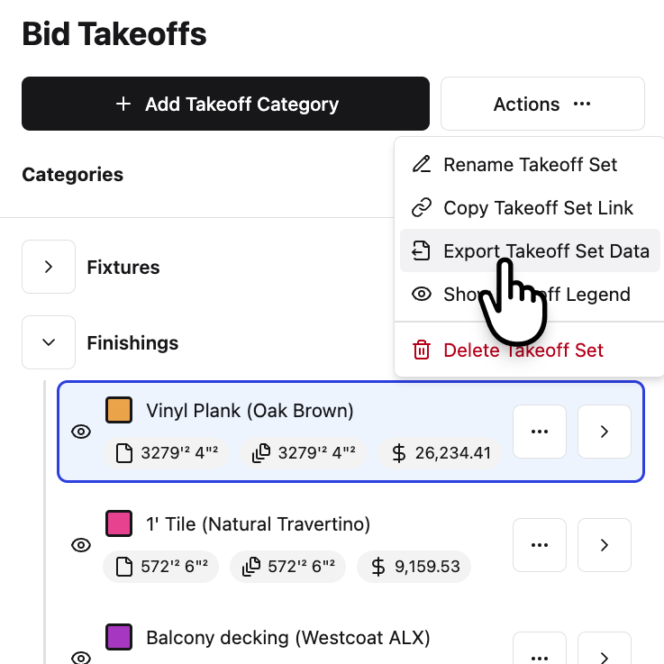The image size is (664, 664).
Task: Toggle visibility of Balcony decking (Westcoat ALX)
Action: (x=81, y=656)
